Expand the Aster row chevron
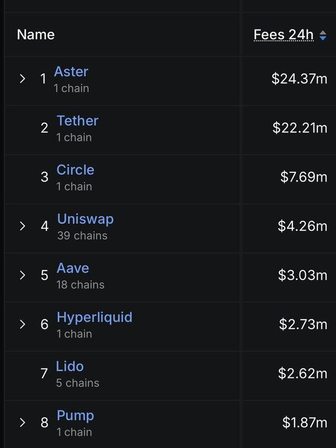Viewport: 336px width, 448px height. point(22,78)
